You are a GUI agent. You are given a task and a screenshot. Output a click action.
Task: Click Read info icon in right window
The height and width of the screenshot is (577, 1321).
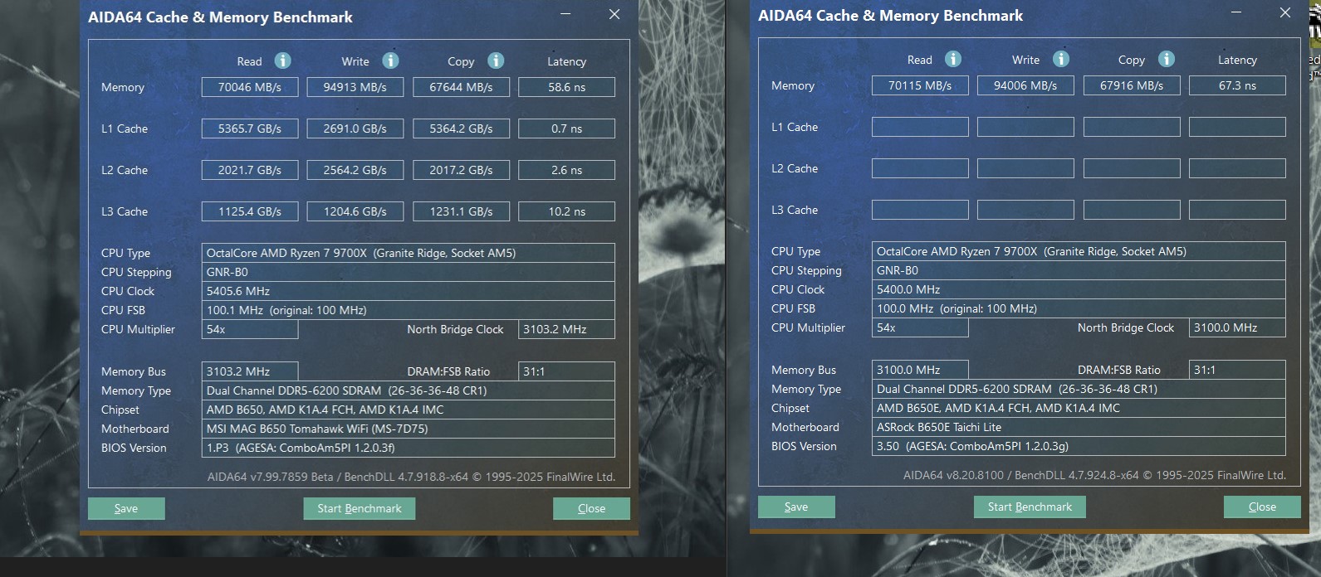(953, 59)
